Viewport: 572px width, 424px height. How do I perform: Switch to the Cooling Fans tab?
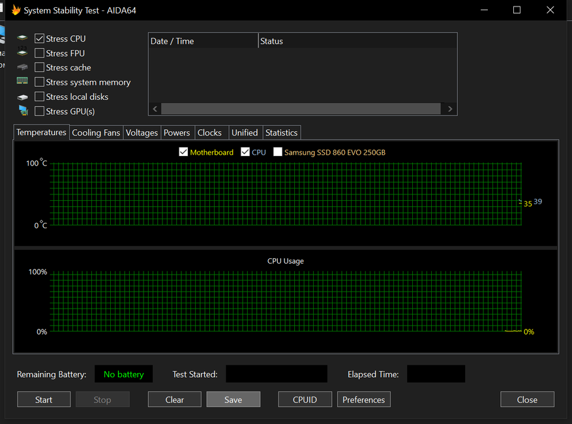96,132
